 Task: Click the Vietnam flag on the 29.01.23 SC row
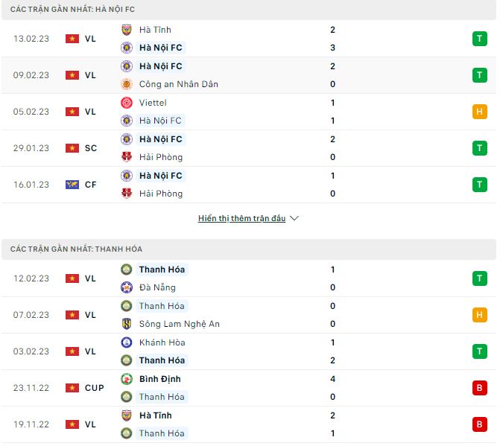point(72,148)
